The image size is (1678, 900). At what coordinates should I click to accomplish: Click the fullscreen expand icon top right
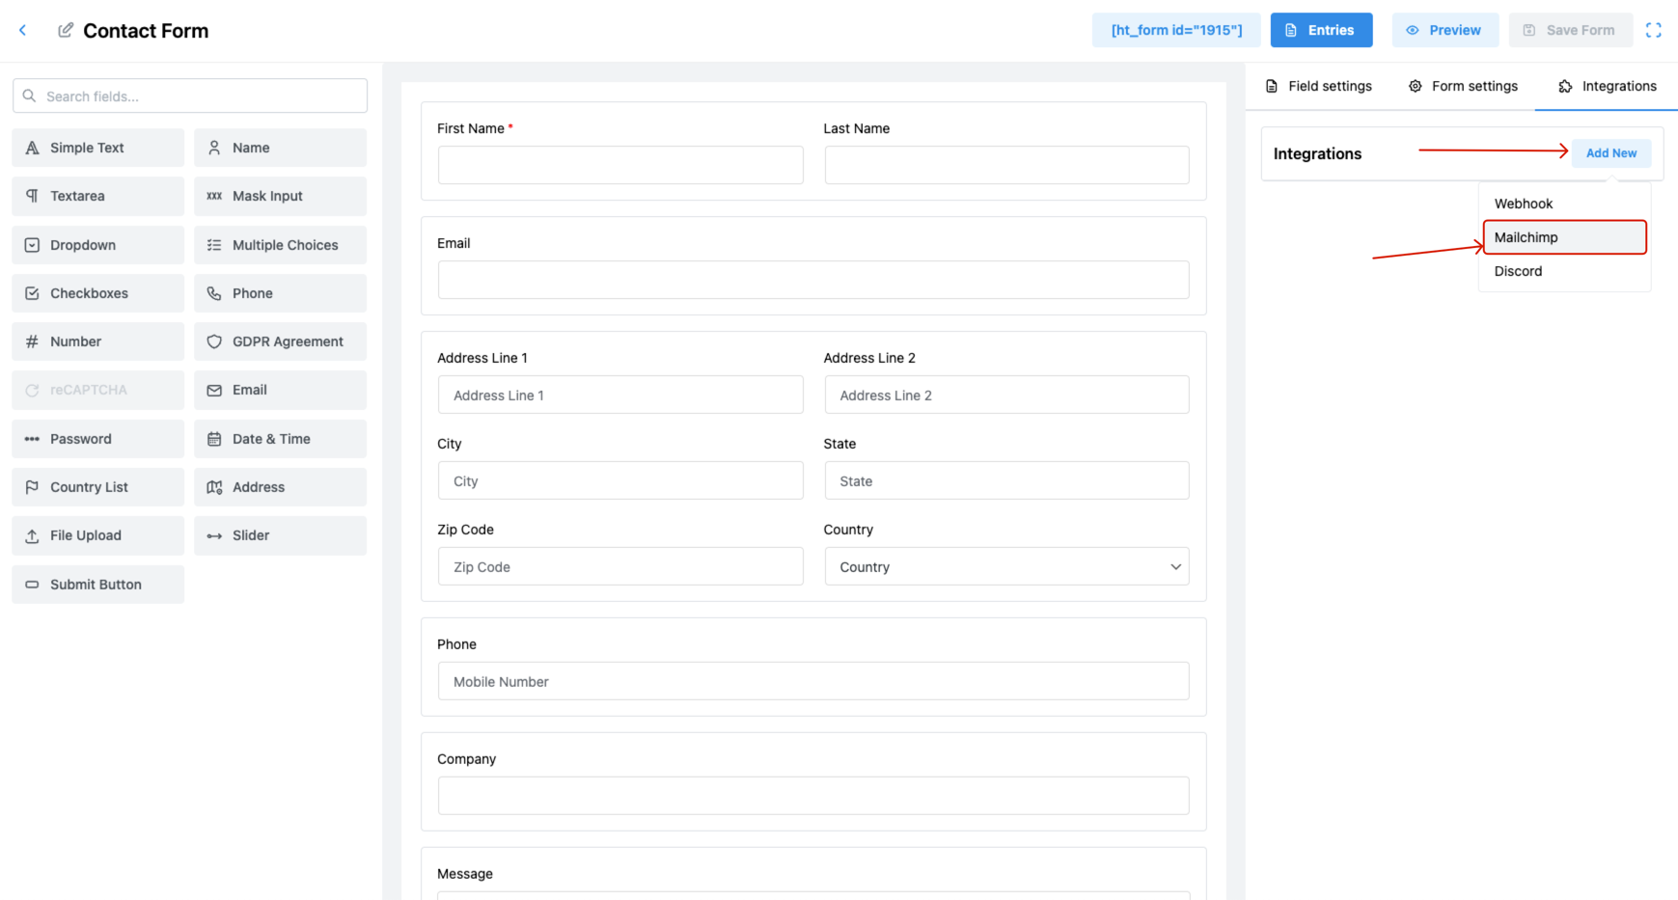pos(1654,30)
